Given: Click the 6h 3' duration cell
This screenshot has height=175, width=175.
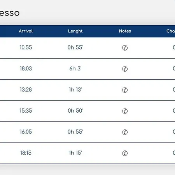Looking at the screenshot, I should (x=75, y=68).
